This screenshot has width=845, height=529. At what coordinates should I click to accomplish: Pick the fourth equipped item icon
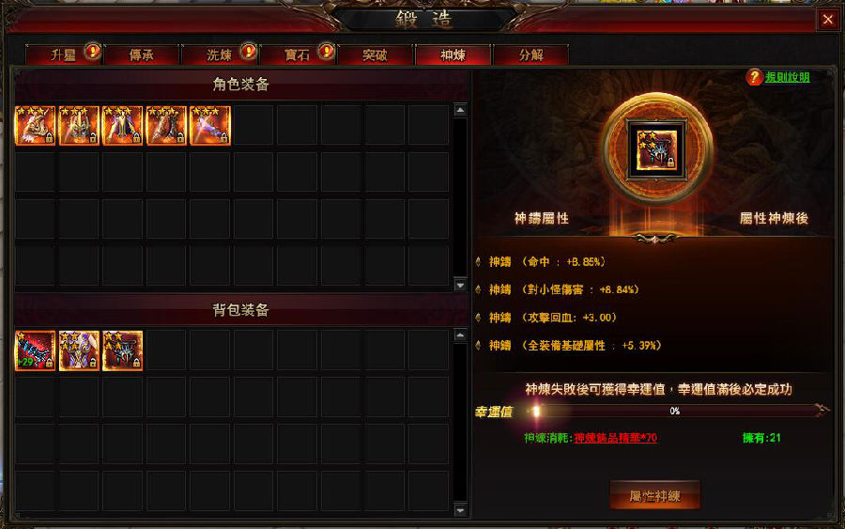click(166, 126)
